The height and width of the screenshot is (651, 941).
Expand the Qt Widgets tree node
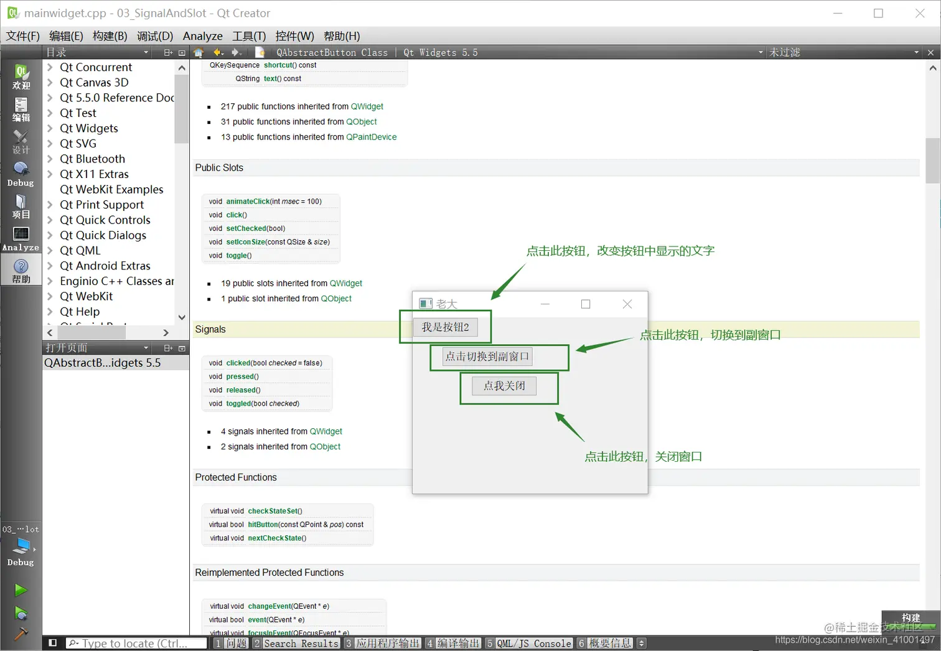tap(50, 128)
